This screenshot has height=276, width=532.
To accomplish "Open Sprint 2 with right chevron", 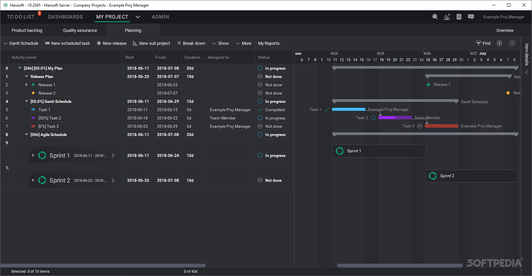I will [x=113, y=180].
